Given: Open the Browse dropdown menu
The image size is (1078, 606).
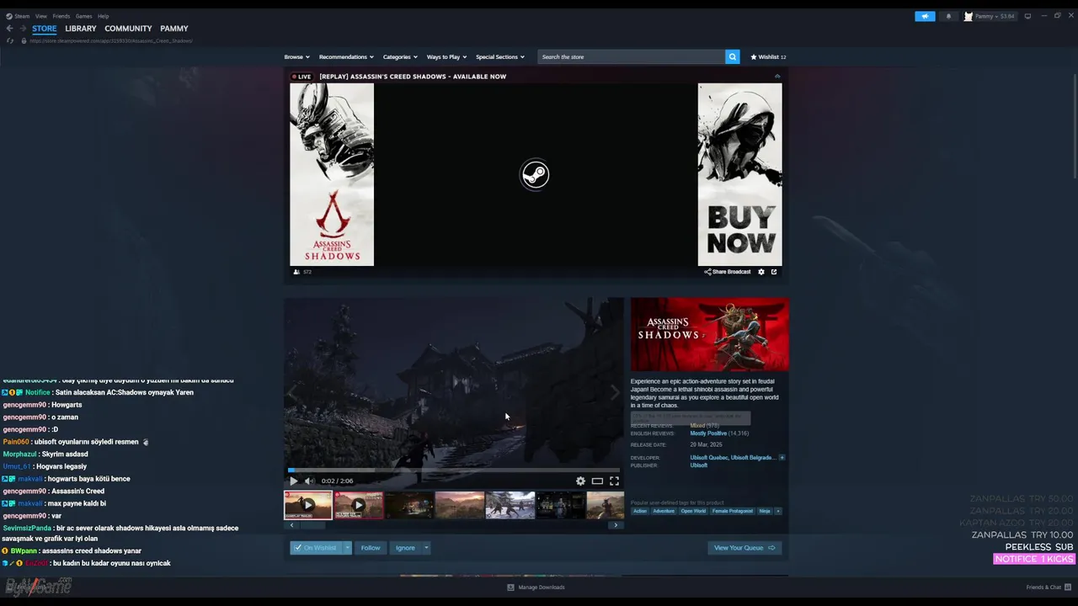Looking at the screenshot, I should (x=296, y=57).
